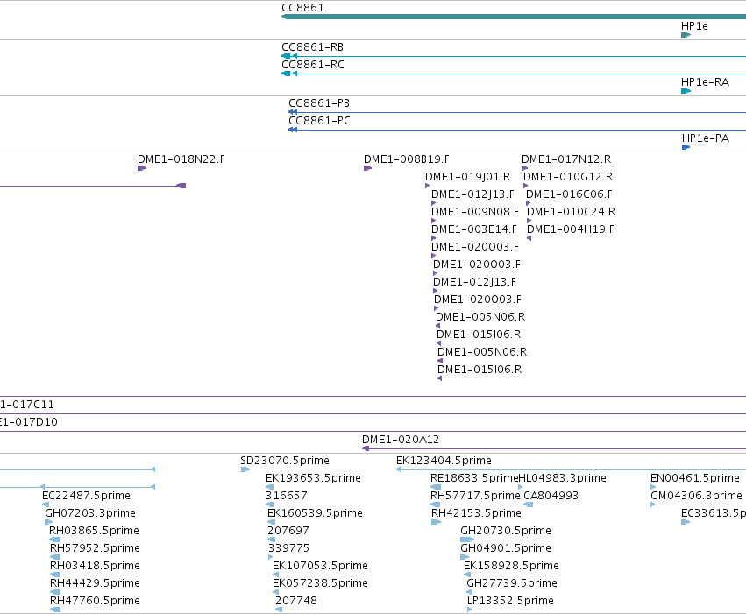Select the CA804993 feature label

pos(551,496)
